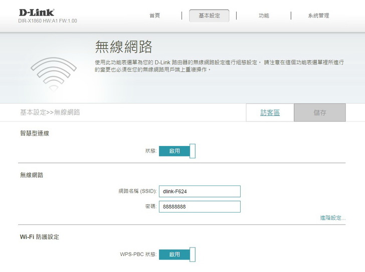This screenshot has height=272, width=365.
Task: Click the large 無線網路 page title
Action: [123, 47]
